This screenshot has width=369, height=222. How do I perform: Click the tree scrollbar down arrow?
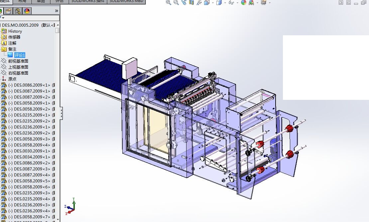point(58,219)
